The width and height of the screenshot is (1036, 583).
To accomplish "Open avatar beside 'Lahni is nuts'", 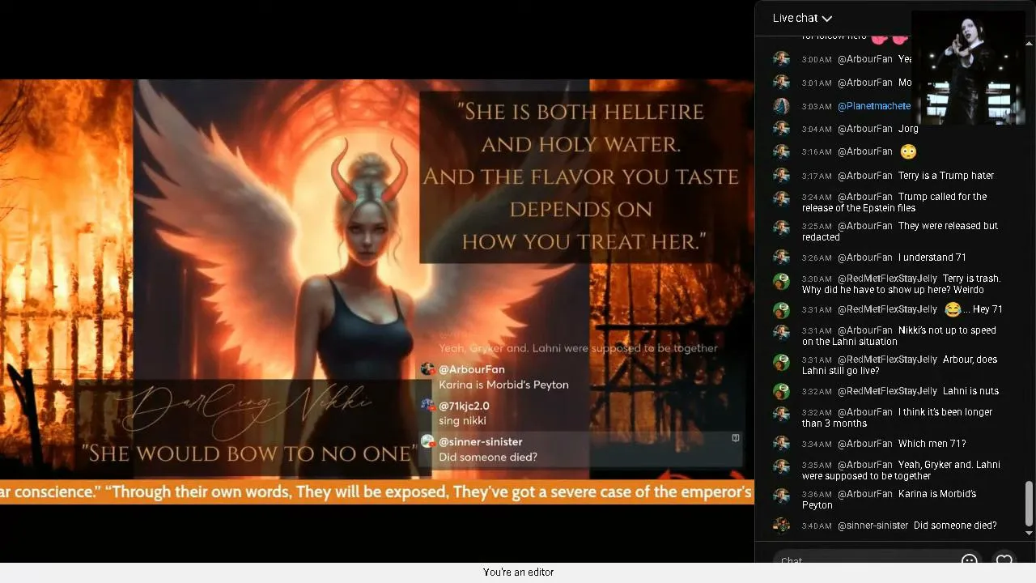I will (x=781, y=391).
